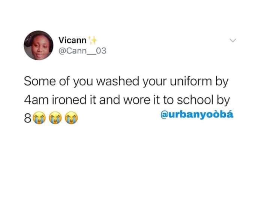This screenshot has width=270, height=221.
Task: Open Vicann's profile picture
Action: tap(38, 45)
